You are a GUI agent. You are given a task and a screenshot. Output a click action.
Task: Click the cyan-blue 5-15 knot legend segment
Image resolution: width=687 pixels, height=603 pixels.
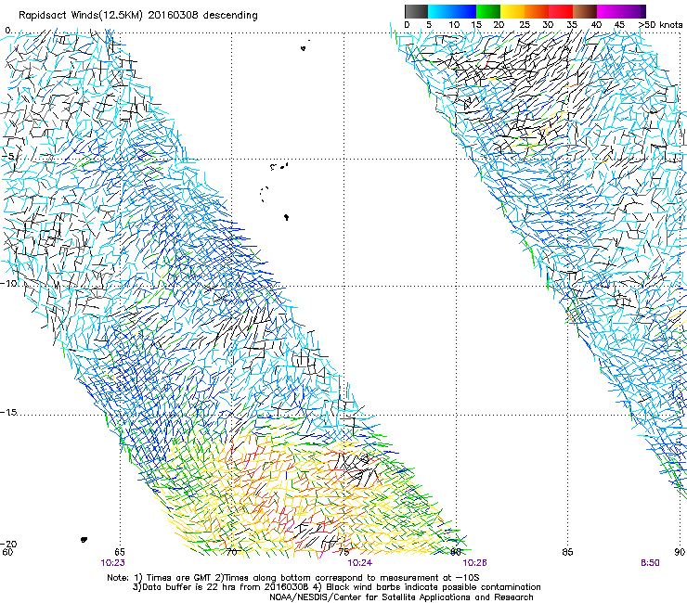pos(452,11)
